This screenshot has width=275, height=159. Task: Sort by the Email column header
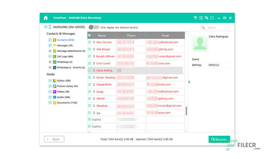click(165, 35)
